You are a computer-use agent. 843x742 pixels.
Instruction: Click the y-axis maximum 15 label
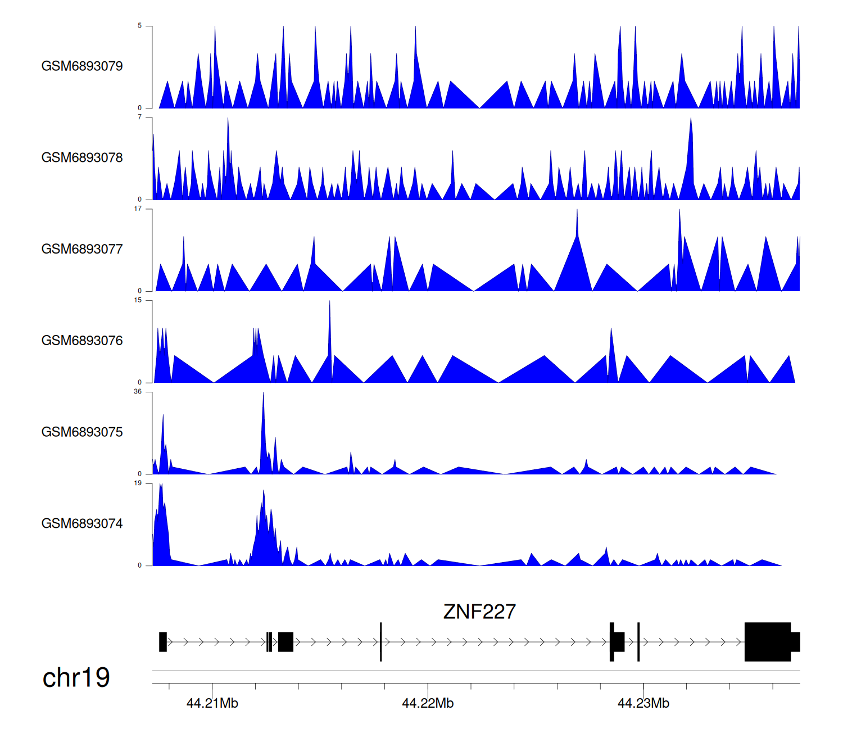(x=138, y=300)
